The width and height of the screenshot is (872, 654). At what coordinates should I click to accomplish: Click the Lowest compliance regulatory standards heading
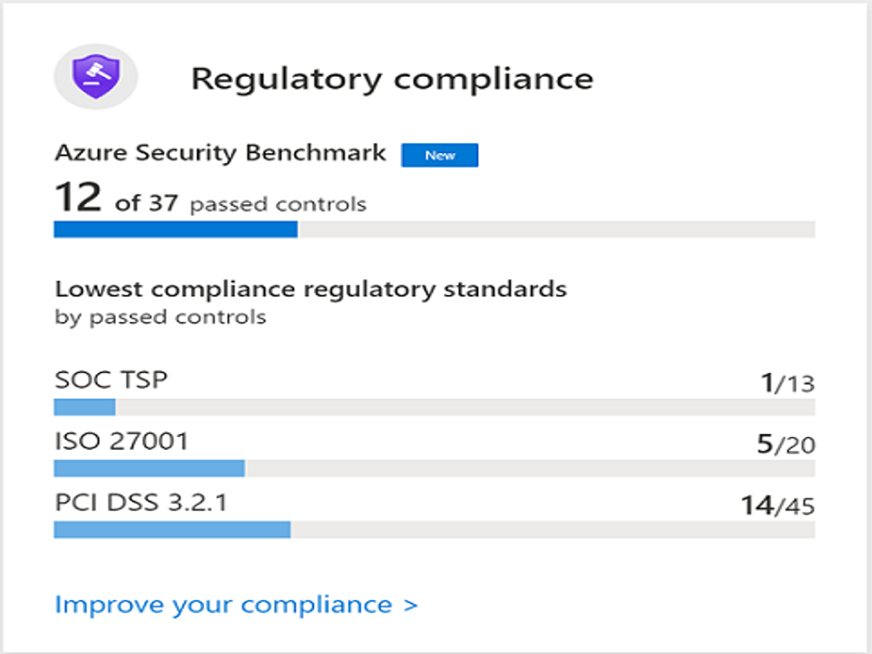pos(310,289)
